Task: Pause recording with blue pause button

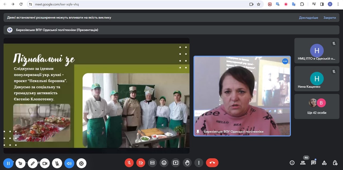Action: [8, 163]
